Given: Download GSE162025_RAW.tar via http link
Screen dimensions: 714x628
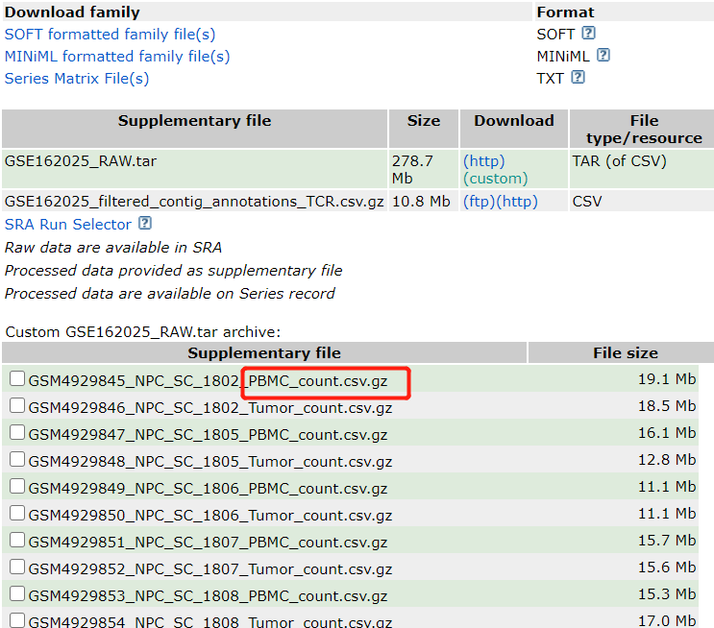Looking at the screenshot, I should (x=483, y=161).
